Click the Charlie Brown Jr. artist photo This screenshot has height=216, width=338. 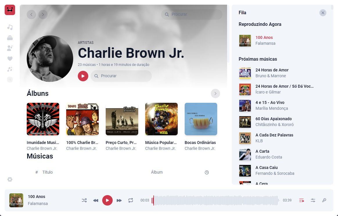point(50,59)
